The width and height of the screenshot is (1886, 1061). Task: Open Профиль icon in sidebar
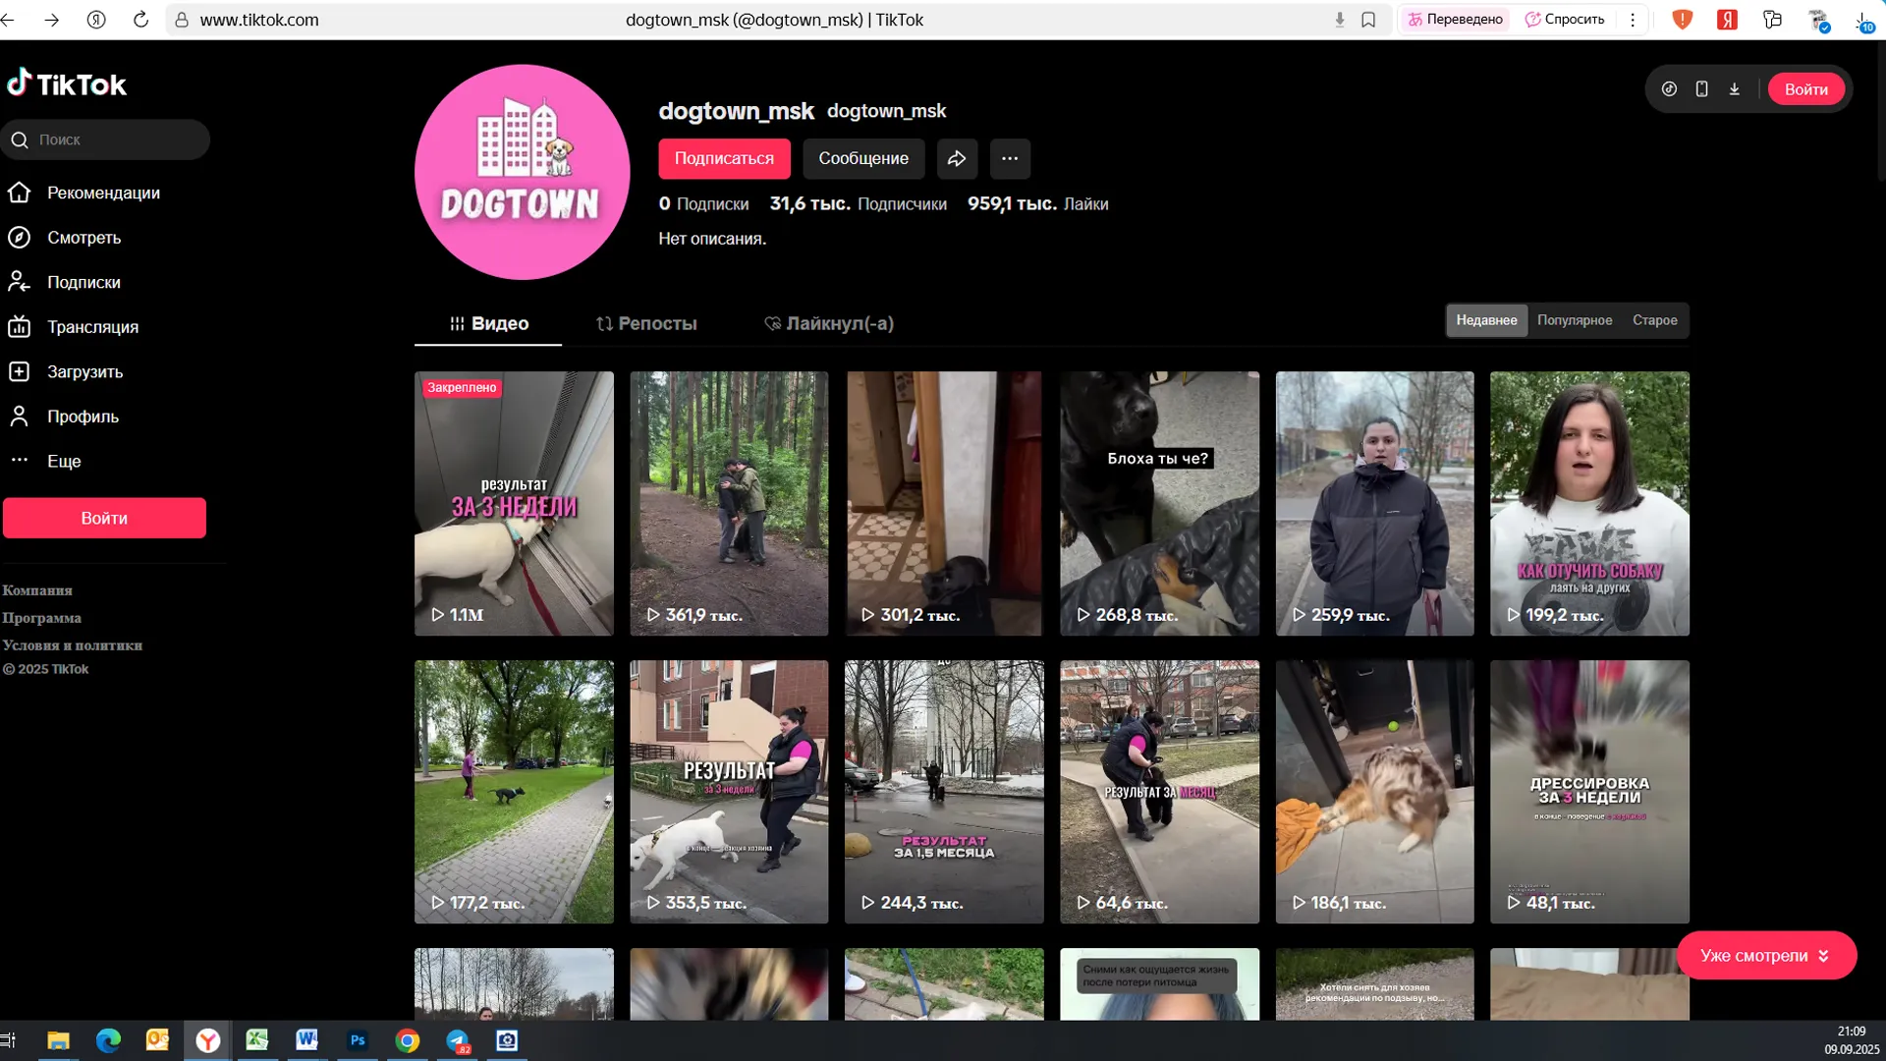[x=20, y=417]
